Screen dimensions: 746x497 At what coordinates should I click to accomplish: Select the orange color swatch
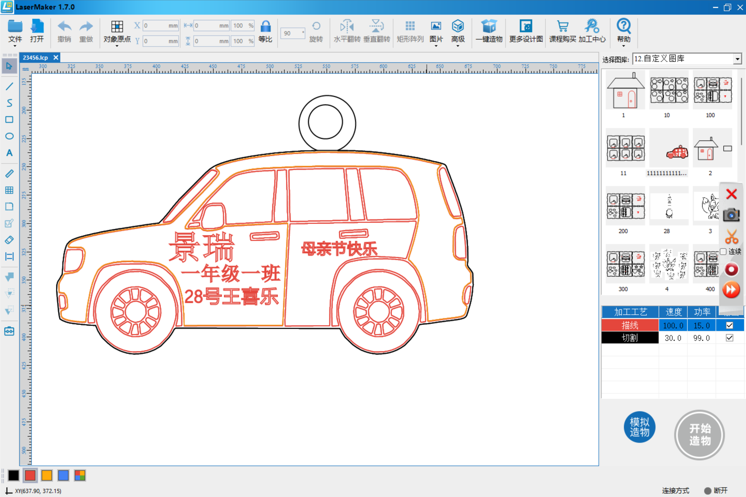click(x=47, y=475)
